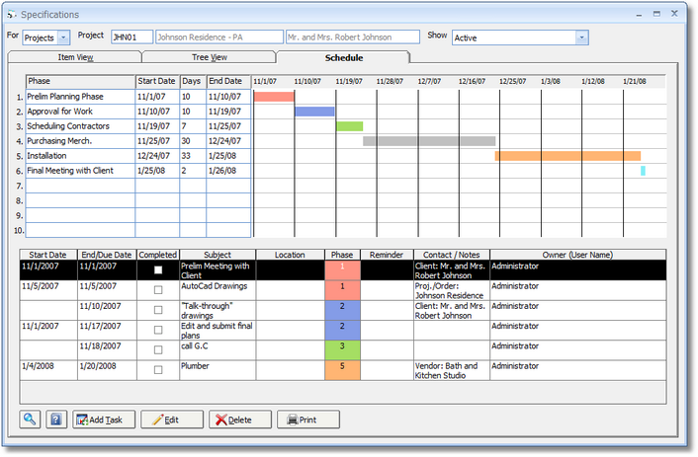The width and height of the screenshot is (698, 457).
Task: Select the gray Purchasing Merch. bar
Action: tap(429, 141)
